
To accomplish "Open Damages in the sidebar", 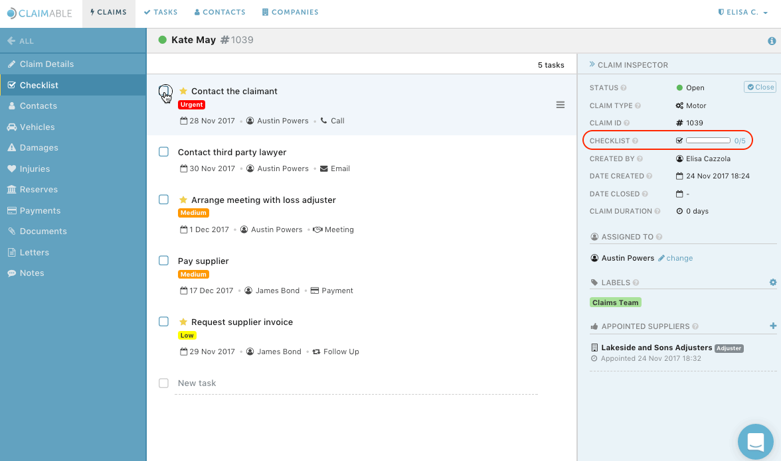I will pos(39,148).
